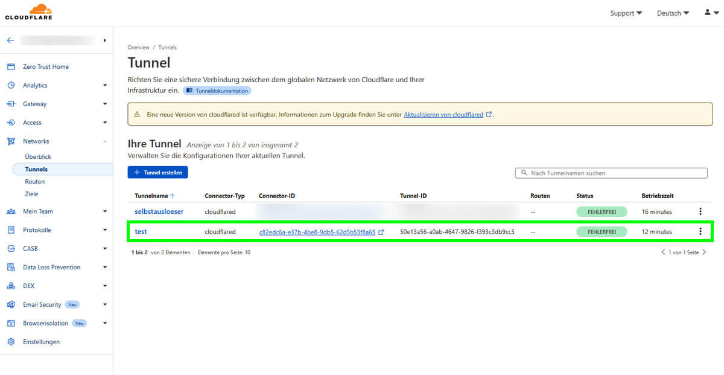Click the Analytics clock icon
724x375 pixels.
[11, 85]
